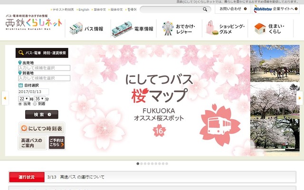The height and width of the screenshot is (190, 304).
Task: Click the search magnifier icon in top bar
Action: 205,9
